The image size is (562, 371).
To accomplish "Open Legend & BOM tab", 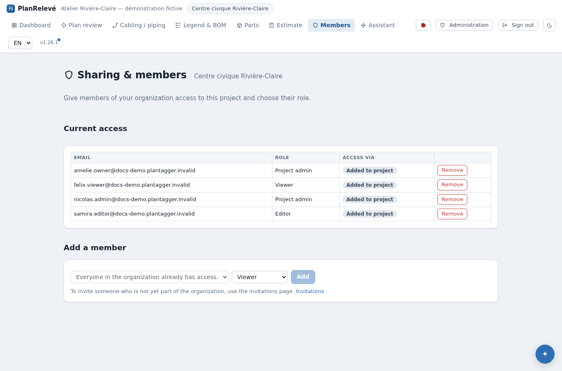I will [x=201, y=25].
